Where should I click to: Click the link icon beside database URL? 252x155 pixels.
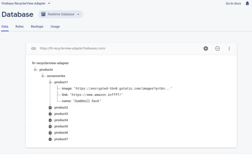point(34,48)
